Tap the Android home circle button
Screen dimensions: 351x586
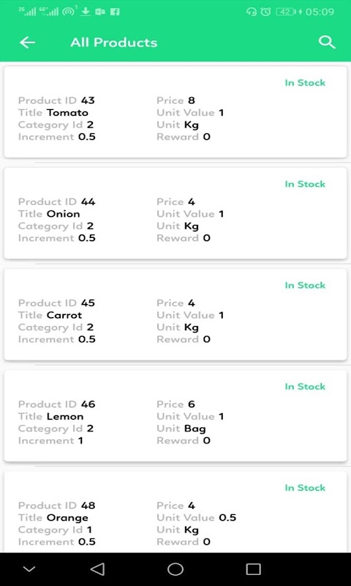175,569
